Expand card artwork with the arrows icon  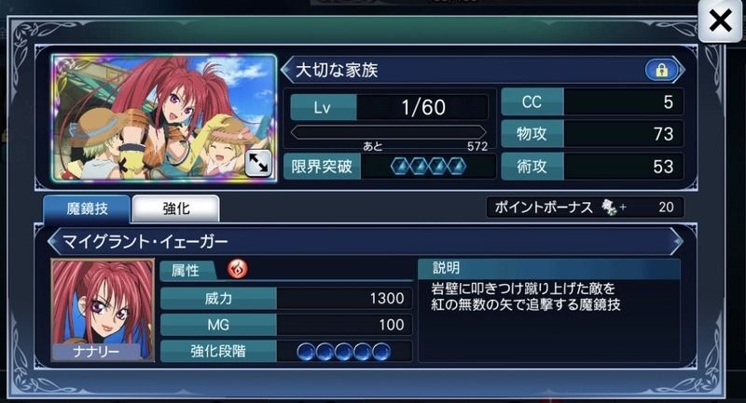point(258,163)
